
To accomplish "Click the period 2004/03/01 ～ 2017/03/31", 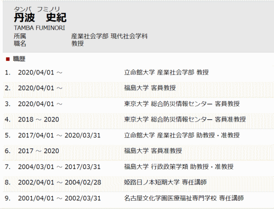I will pyautogui.click(x=59, y=167).
